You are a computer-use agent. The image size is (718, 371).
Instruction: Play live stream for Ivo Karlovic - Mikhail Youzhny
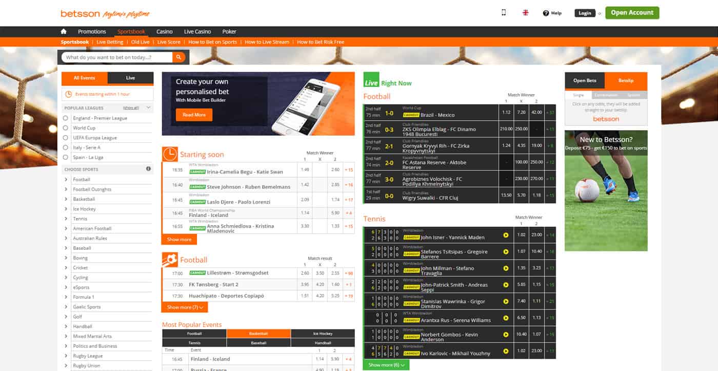(x=506, y=351)
